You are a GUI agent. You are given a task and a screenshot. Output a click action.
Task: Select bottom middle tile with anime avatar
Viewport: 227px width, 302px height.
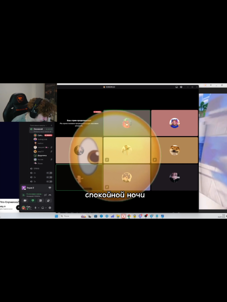click(x=127, y=177)
